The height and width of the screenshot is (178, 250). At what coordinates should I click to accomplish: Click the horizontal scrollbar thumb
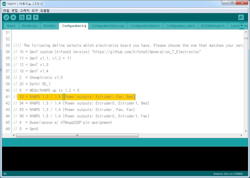(77, 135)
